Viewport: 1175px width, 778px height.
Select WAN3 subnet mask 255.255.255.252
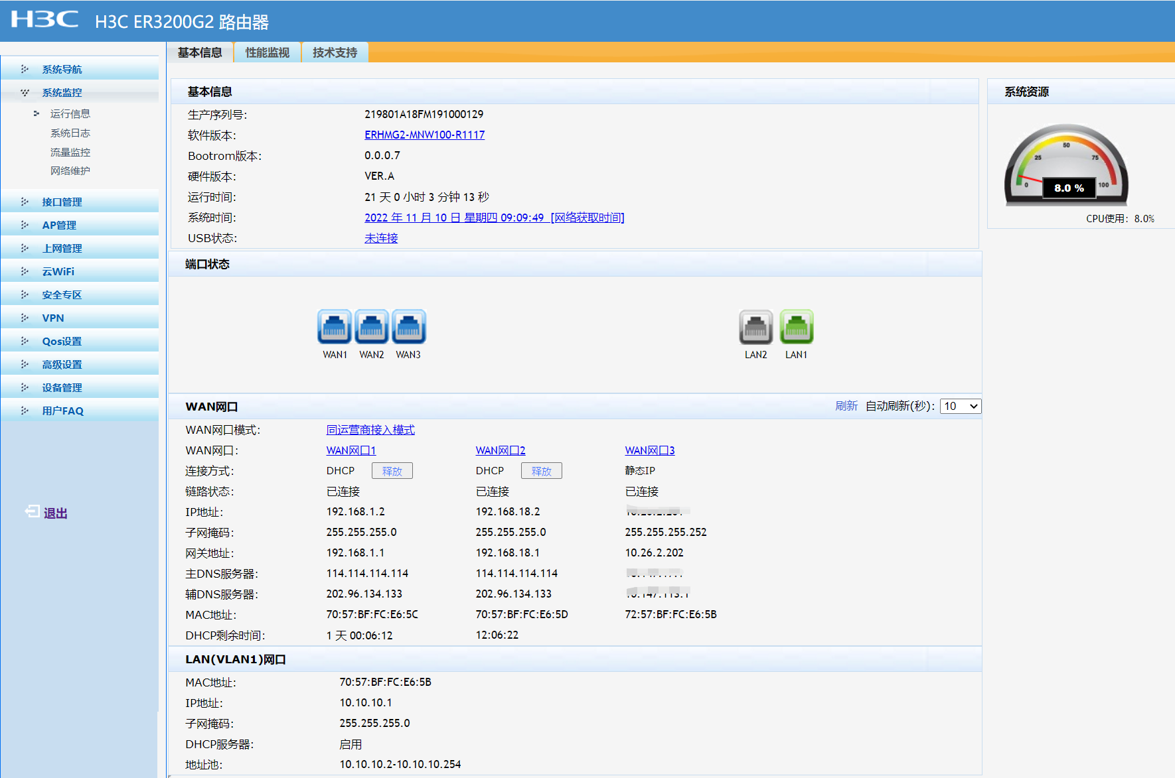tap(666, 532)
